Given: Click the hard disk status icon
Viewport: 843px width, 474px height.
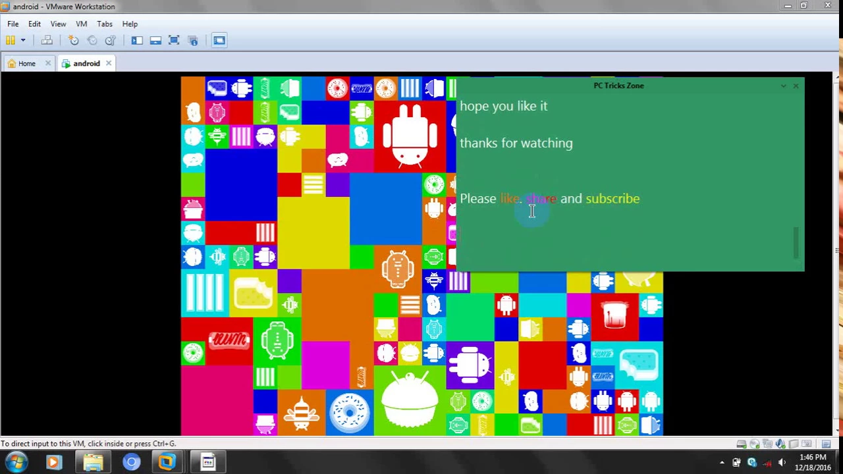Looking at the screenshot, I should click(742, 444).
